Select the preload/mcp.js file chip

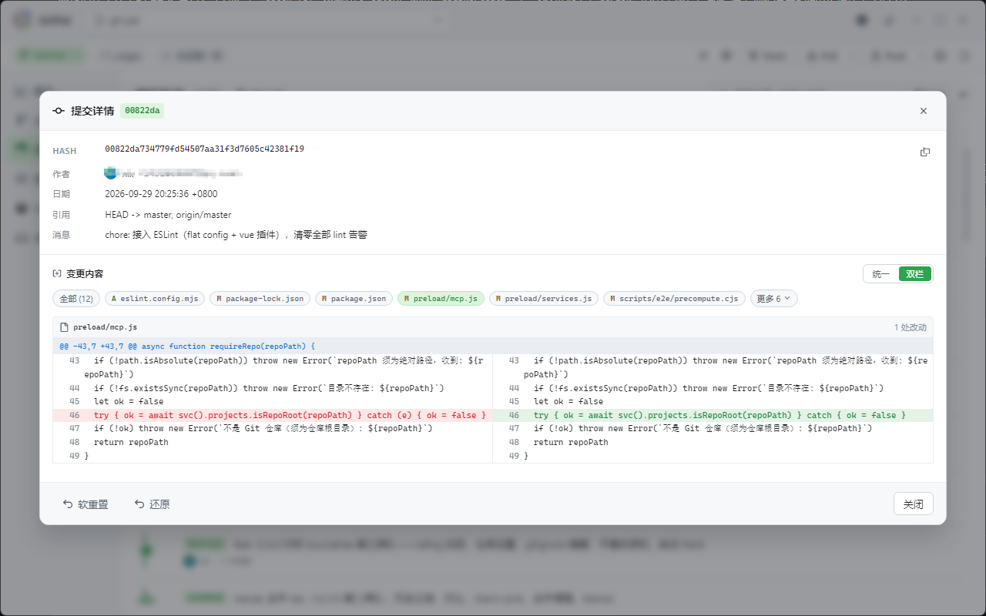(x=441, y=299)
